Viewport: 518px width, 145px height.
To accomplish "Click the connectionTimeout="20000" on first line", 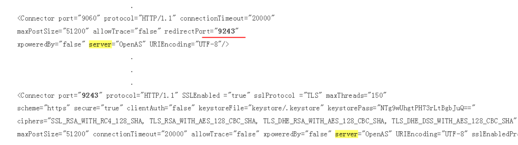I will 228,19.
